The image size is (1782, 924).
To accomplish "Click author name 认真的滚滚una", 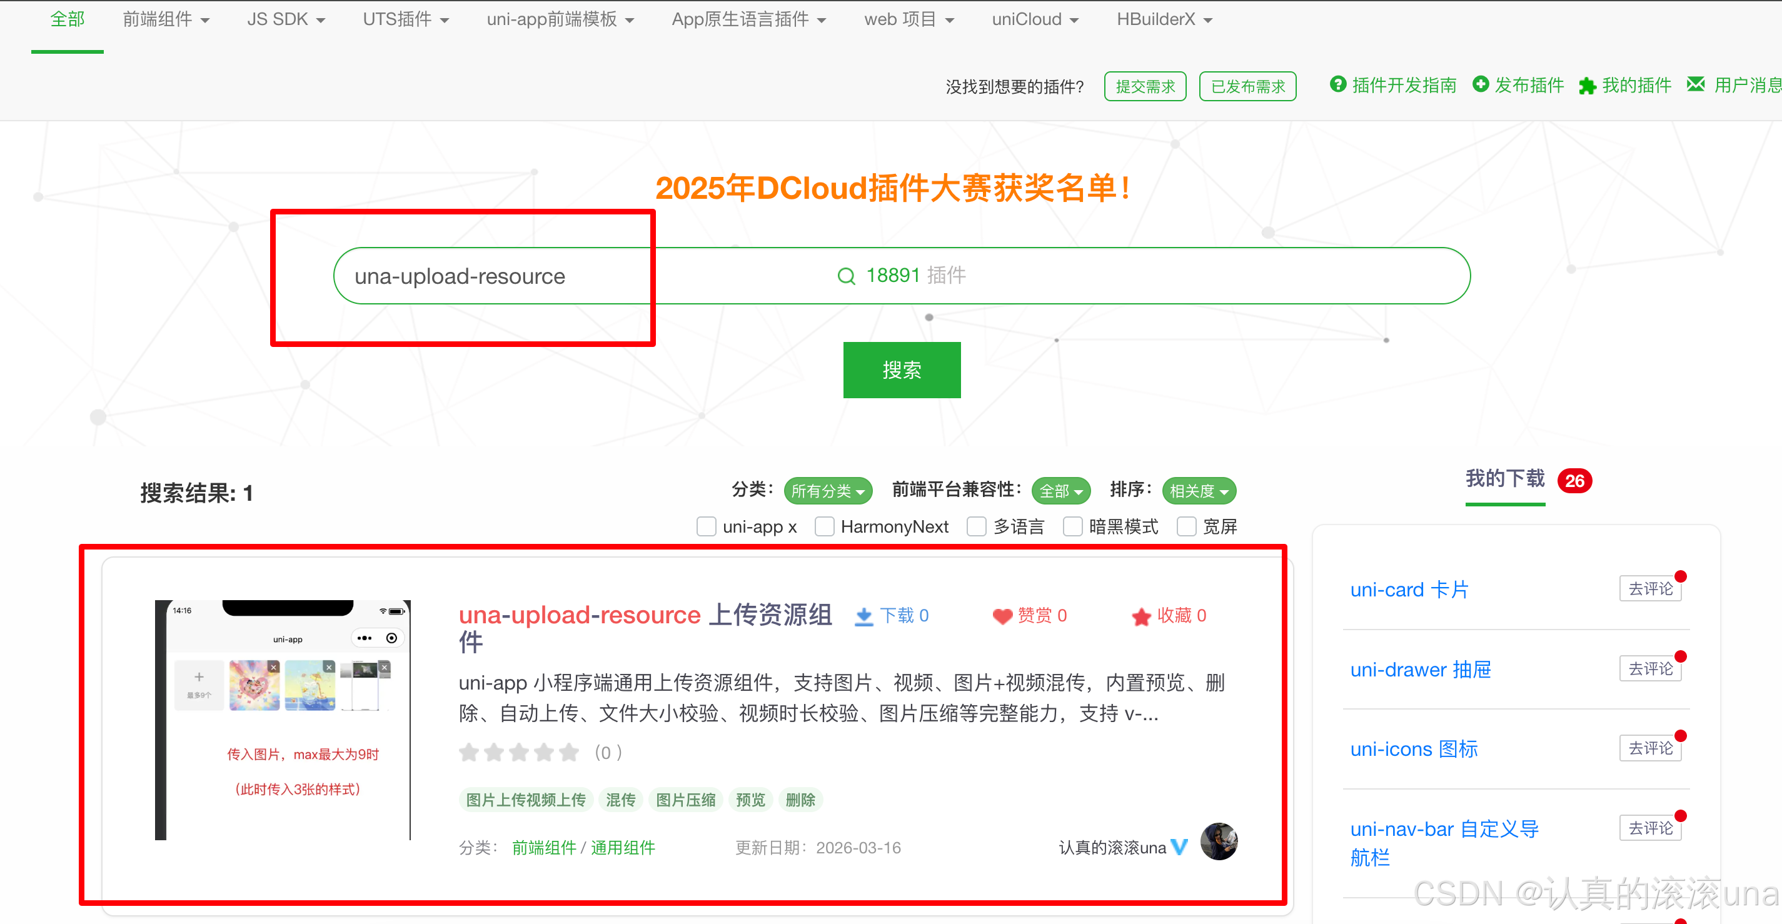I will tap(1112, 848).
